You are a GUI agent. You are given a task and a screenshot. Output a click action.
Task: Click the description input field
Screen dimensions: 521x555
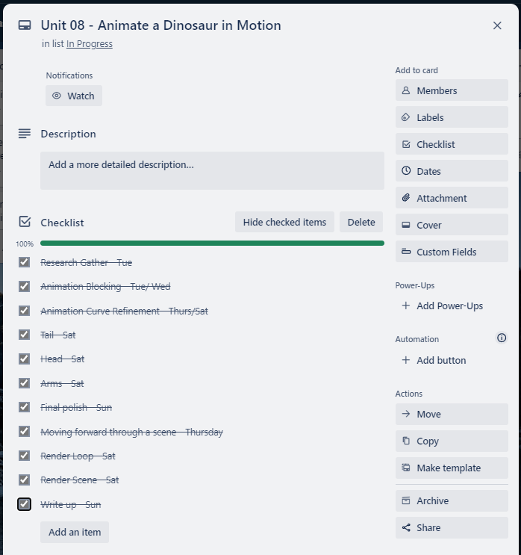click(212, 170)
